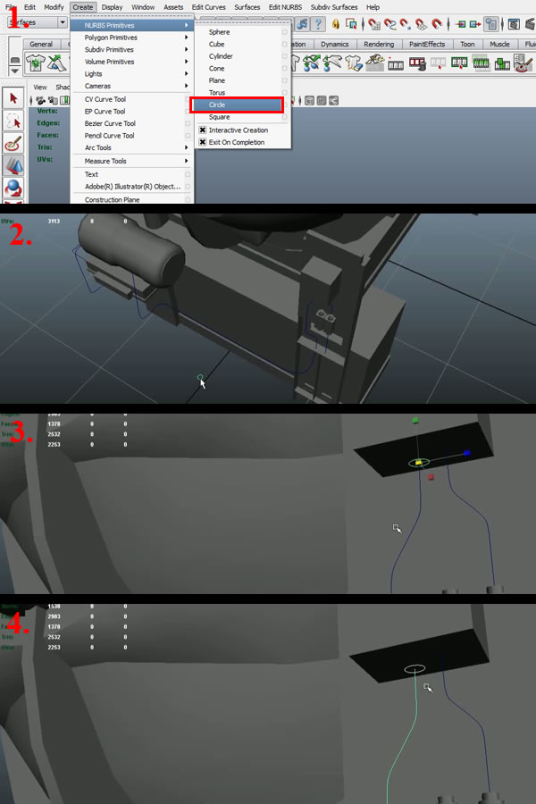
Task: Open the Cone option box
Action: click(285, 68)
